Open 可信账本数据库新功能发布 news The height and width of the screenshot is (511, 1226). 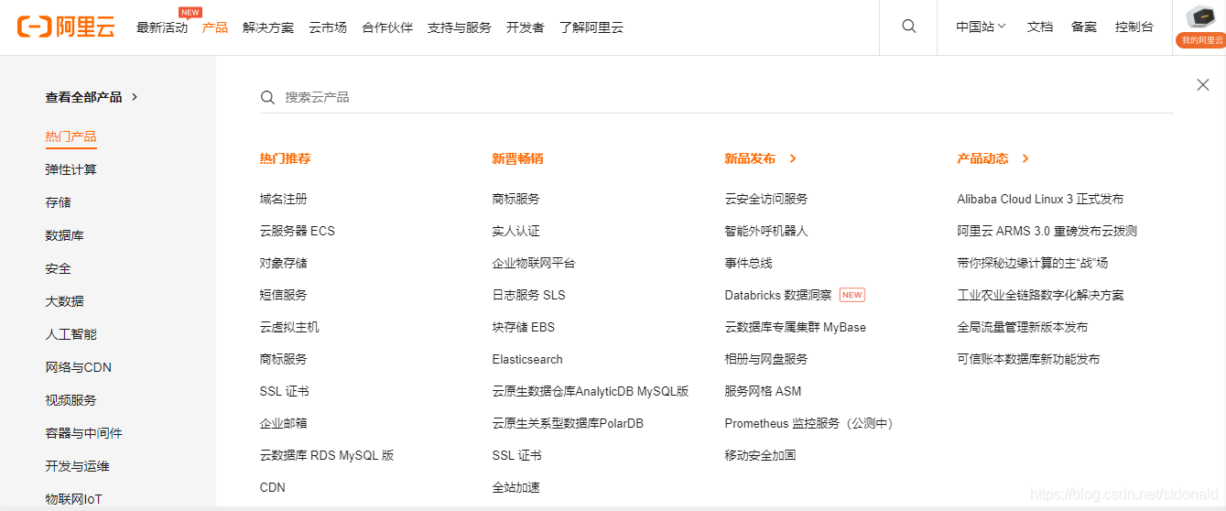1029,359
